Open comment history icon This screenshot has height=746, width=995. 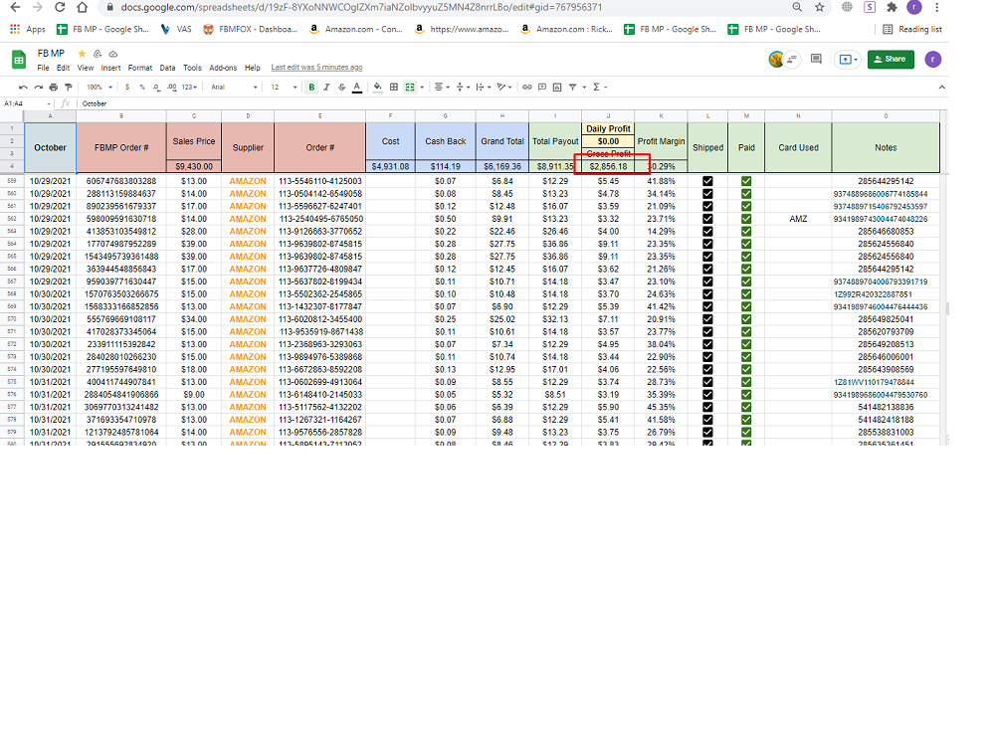(x=816, y=59)
